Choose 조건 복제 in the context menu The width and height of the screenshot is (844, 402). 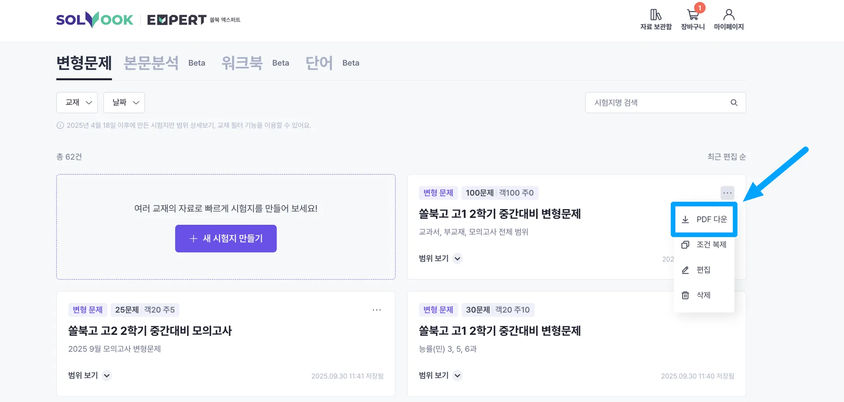pos(704,244)
